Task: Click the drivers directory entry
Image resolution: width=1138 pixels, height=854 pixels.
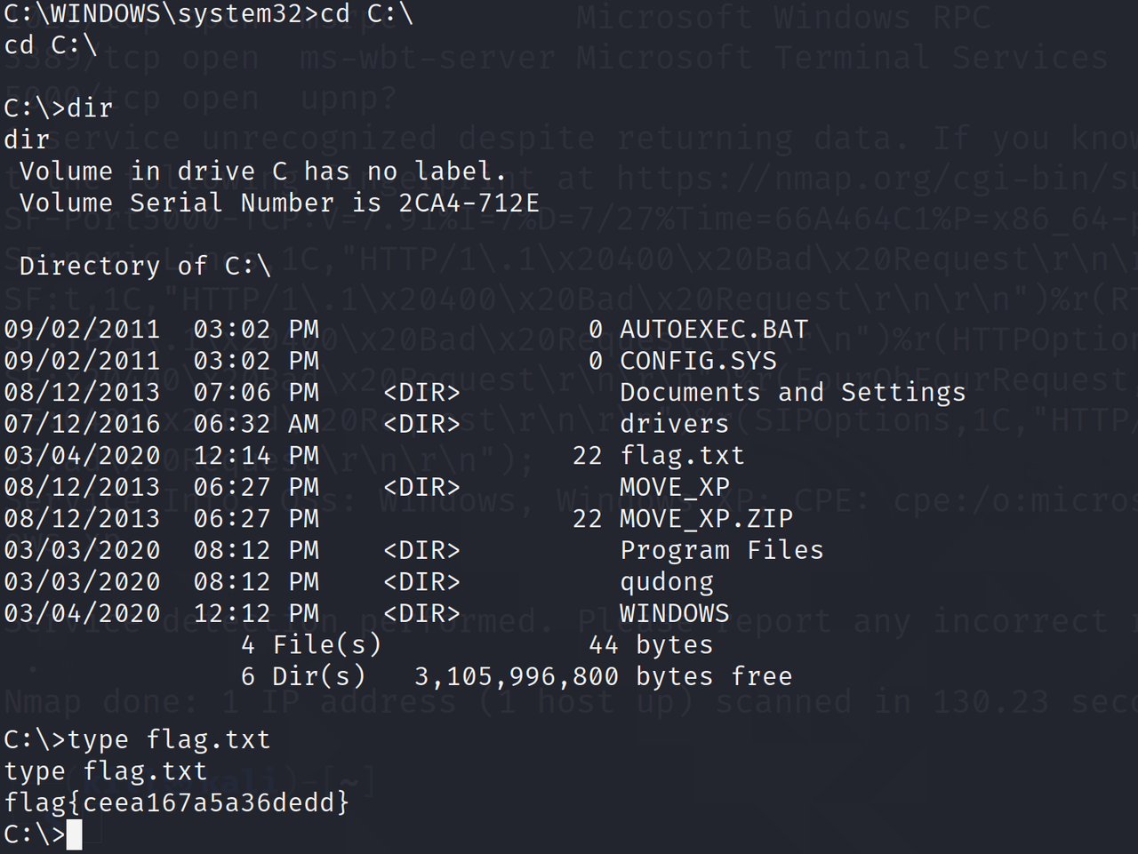Action: 674,424
